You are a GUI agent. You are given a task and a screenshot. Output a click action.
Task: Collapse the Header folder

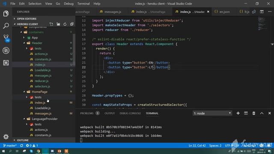37,43
